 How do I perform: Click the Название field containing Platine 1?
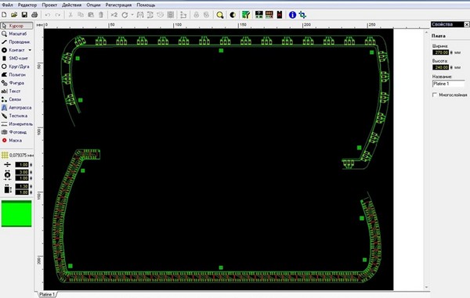(448, 84)
